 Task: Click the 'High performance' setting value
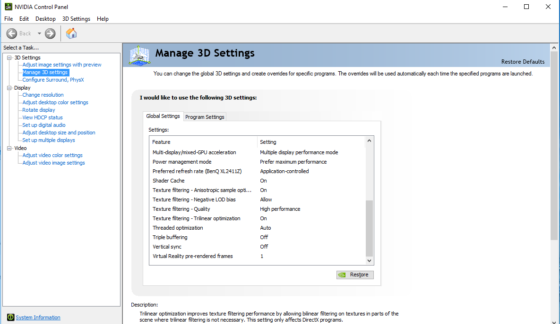click(280, 209)
